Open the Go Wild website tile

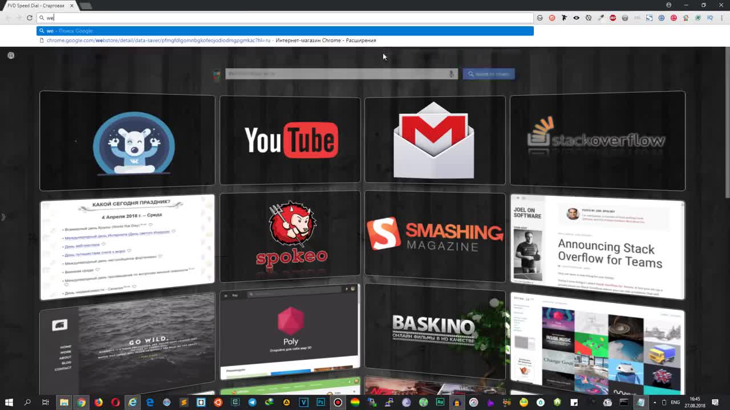pos(127,343)
